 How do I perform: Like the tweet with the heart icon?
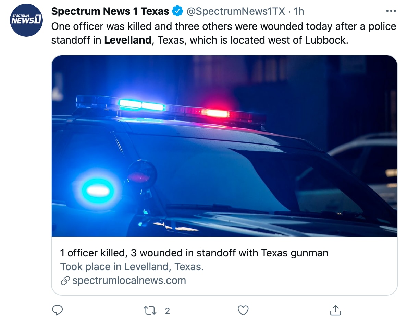[243, 311]
